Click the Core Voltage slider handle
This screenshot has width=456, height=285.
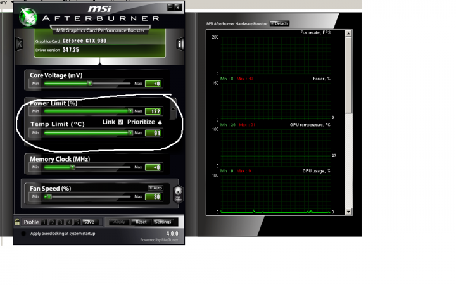pos(90,84)
